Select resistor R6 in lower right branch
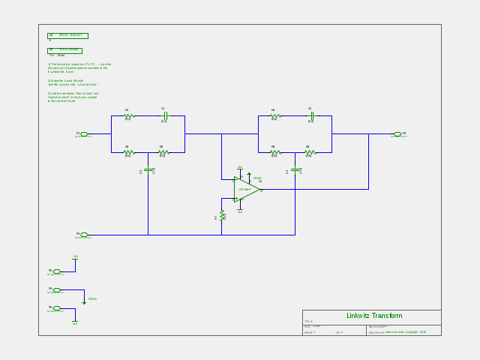This screenshot has height=360, width=480. [310, 152]
